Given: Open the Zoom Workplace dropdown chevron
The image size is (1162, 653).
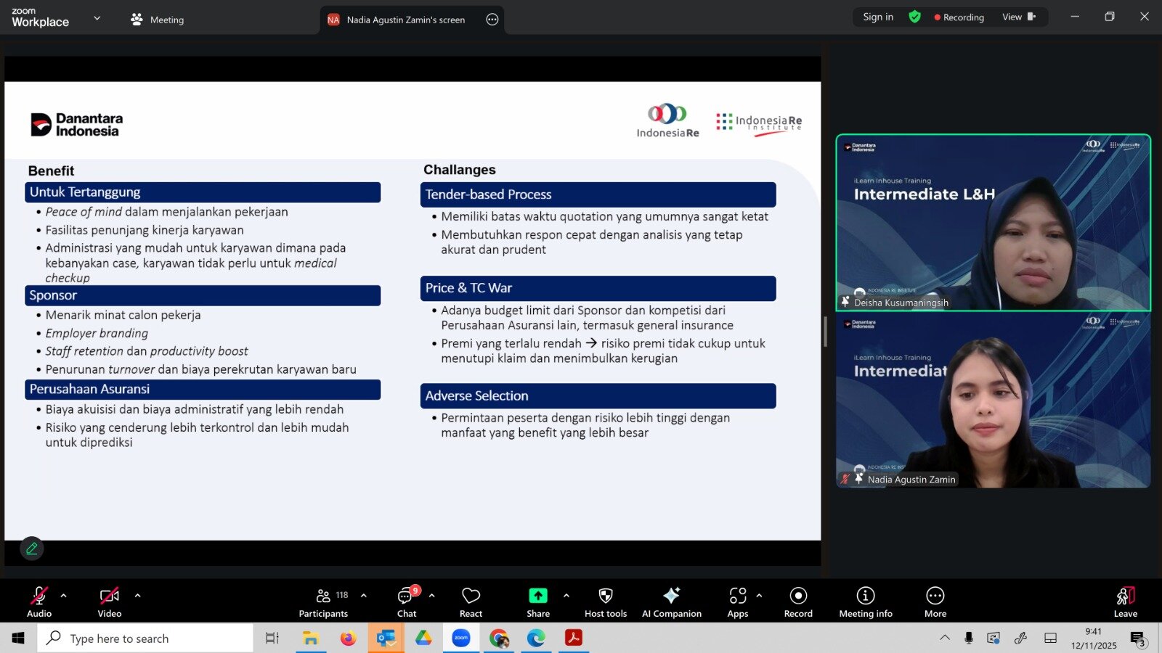Looking at the screenshot, I should pos(97,18).
